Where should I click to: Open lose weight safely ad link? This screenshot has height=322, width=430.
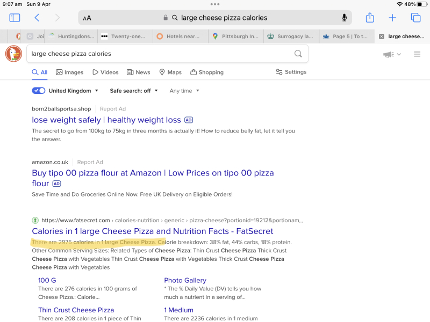point(106,120)
